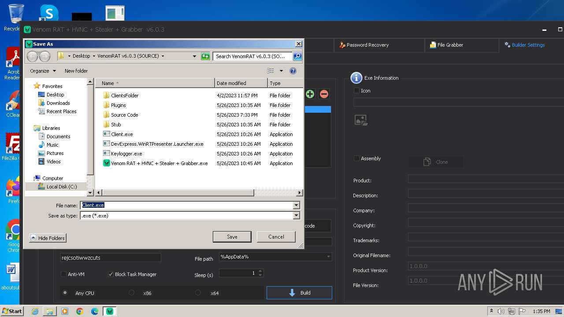The height and width of the screenshot is (317, 564).
Task: Open Downloads under Favorites
Action: pos(58,103)
